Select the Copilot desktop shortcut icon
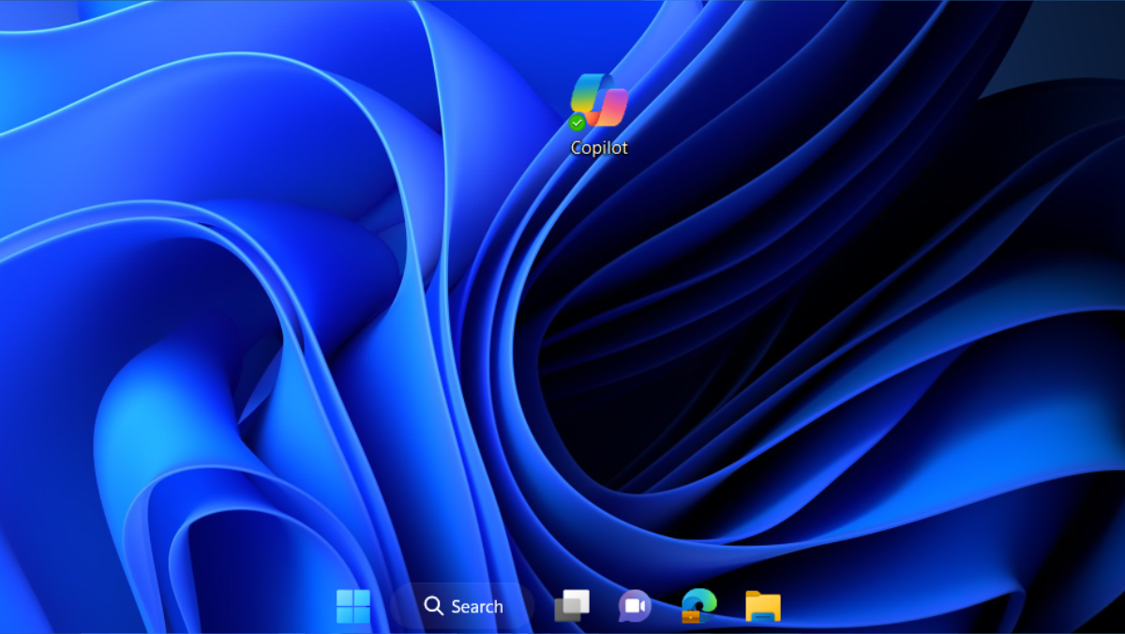 click(599, 100)
